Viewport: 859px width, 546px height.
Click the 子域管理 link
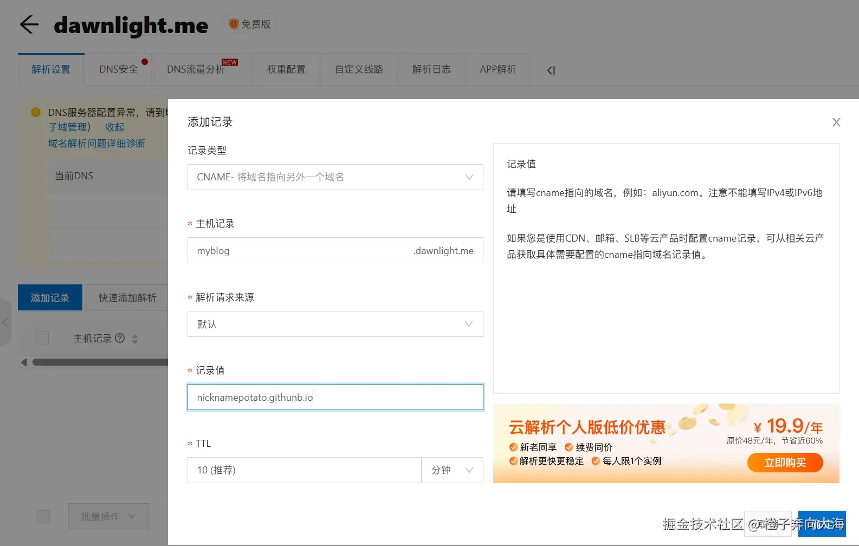coord(68,127)
